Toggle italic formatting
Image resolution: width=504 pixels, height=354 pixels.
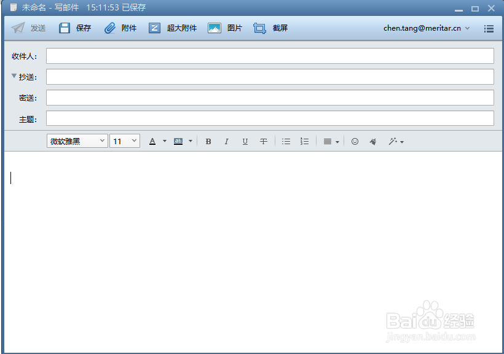tap(227, 141)
